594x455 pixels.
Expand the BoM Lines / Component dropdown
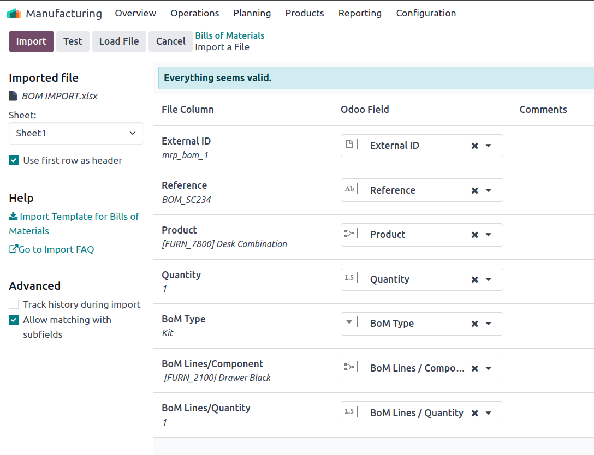(x=488, y=368)
